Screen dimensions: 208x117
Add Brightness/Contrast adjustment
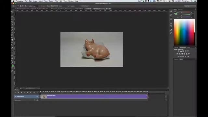pos(178,51)
